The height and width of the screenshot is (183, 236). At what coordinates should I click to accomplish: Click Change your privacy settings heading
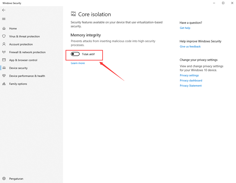click(199, 60)
